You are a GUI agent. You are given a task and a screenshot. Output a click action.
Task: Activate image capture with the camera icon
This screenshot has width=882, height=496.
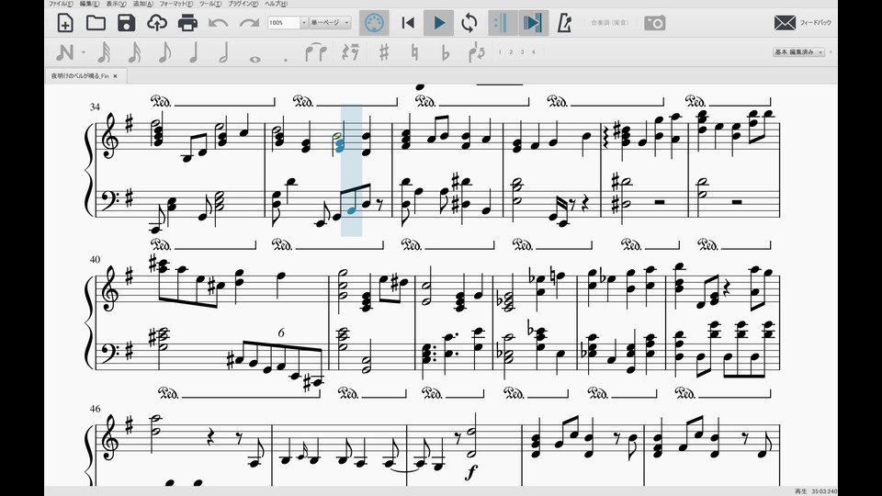(655, 23)
